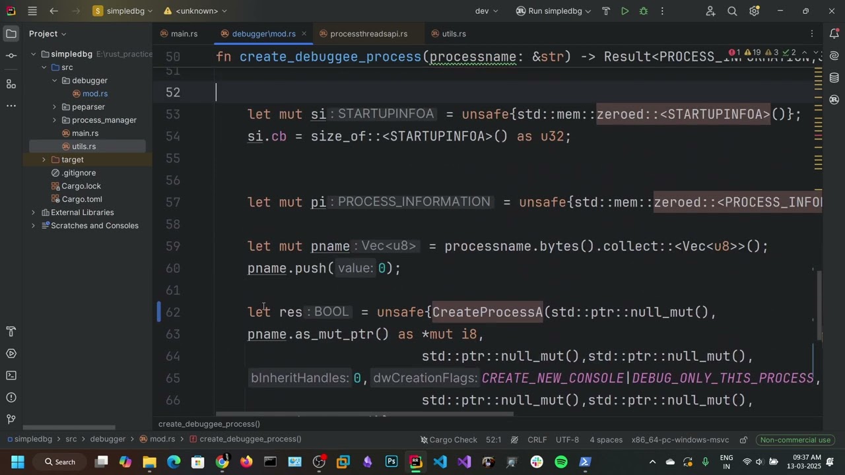Open Search Everywhere magnifier
The height and width of the screenshot is (475, 845).
point(732,11)
